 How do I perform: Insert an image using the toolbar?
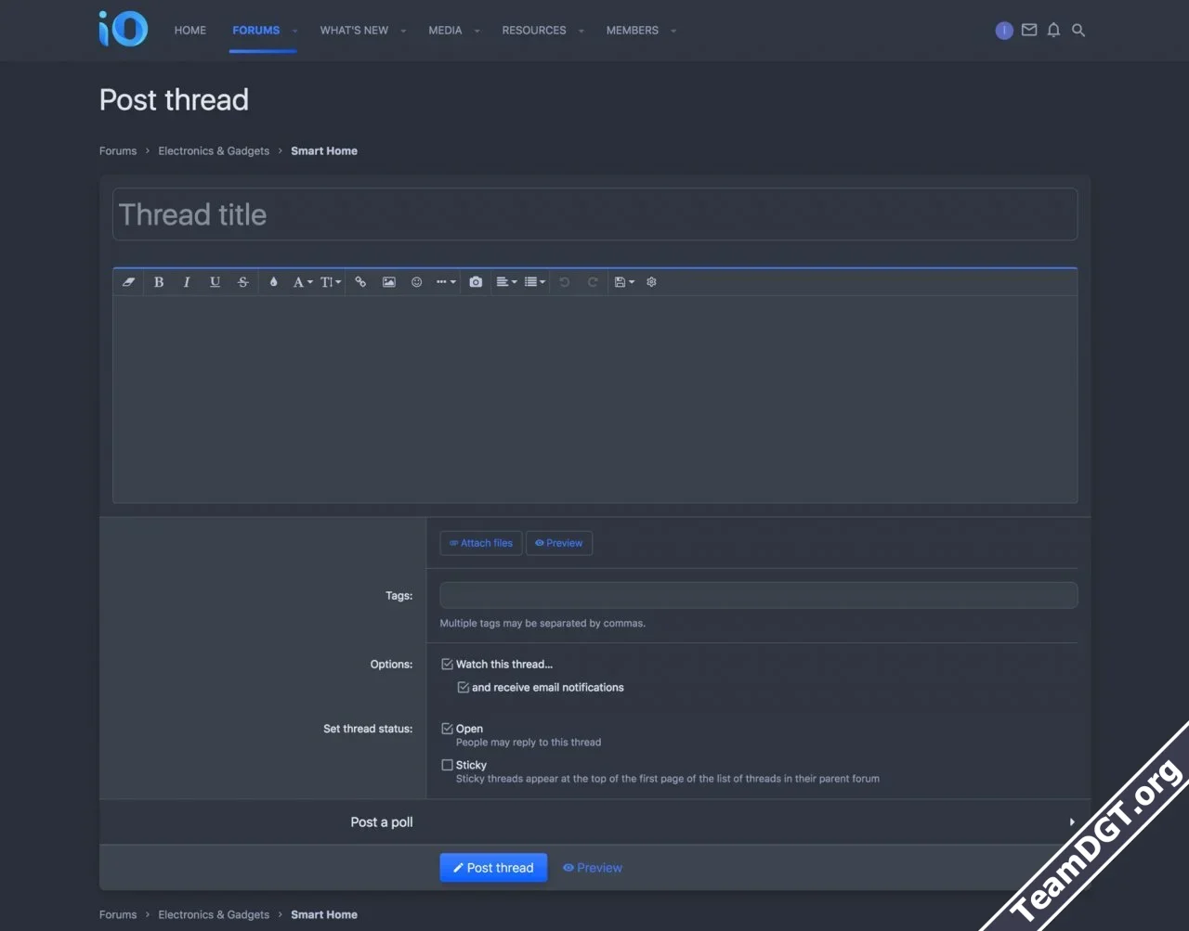[x=389, y=282]
